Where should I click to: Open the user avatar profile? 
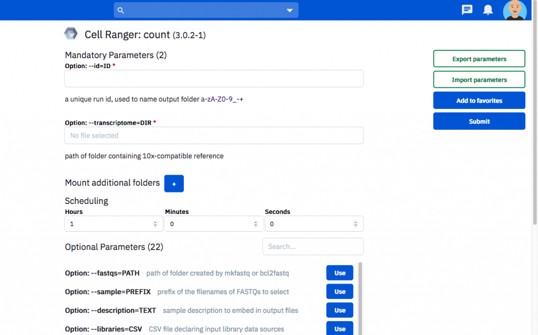click(x=514, y=10)
